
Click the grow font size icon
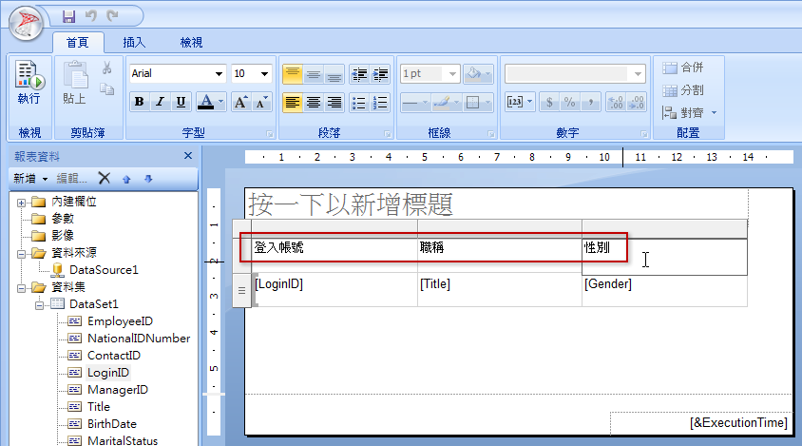tap(240, 102)
